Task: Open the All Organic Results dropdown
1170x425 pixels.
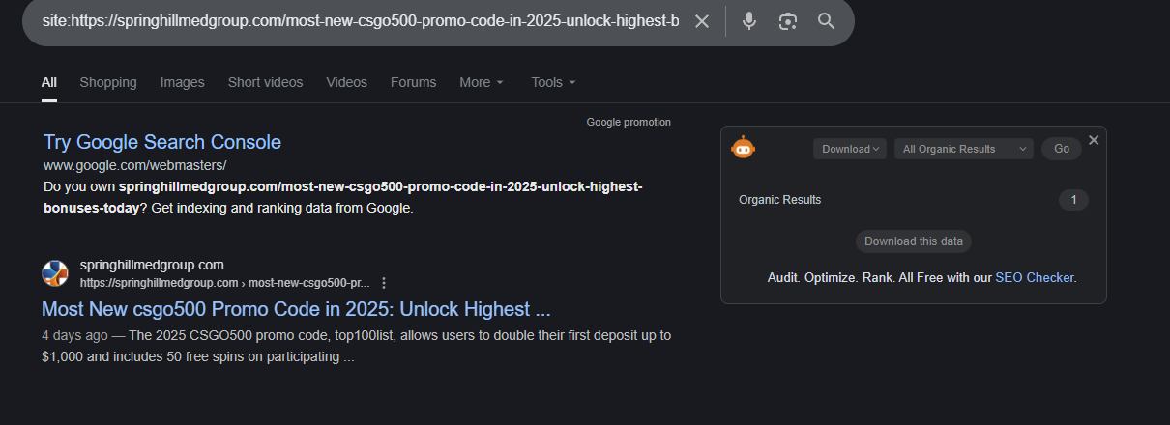Action: (963, 149)
